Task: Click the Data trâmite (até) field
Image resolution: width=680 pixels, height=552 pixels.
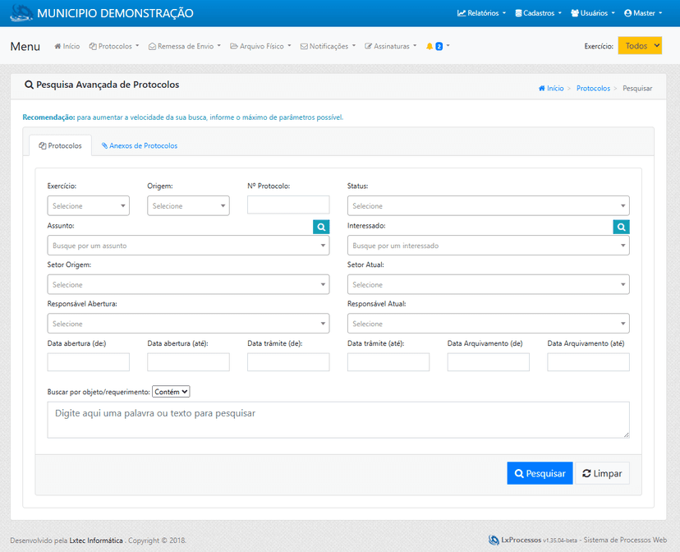Action: [x=388, y=362]
